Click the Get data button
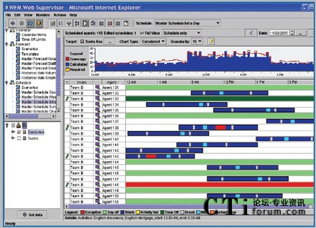 click(32, 215)
